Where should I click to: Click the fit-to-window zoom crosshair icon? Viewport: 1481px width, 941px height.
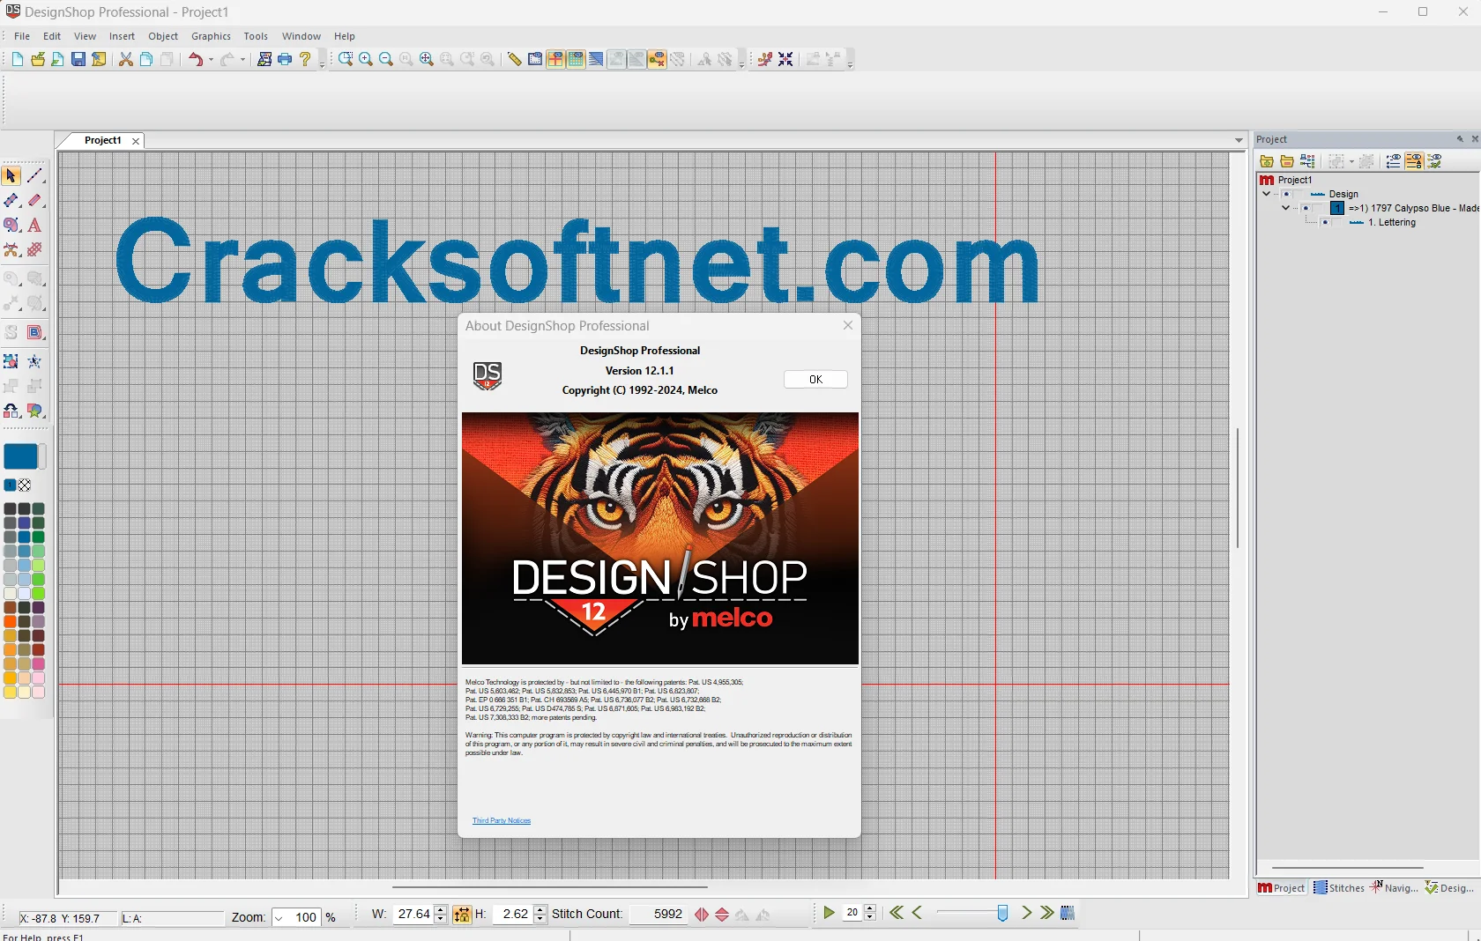(427, 59)
